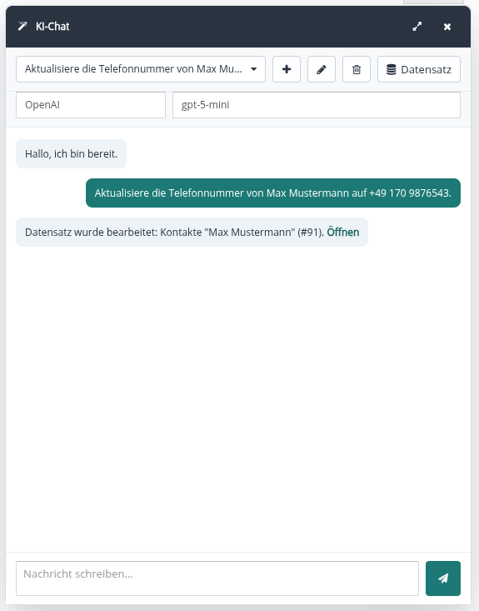This screenshot has height=611, width=479.
Task: Click the 'Datensatz wurde bearbeitet' message text
Action: tap(174, 233)
